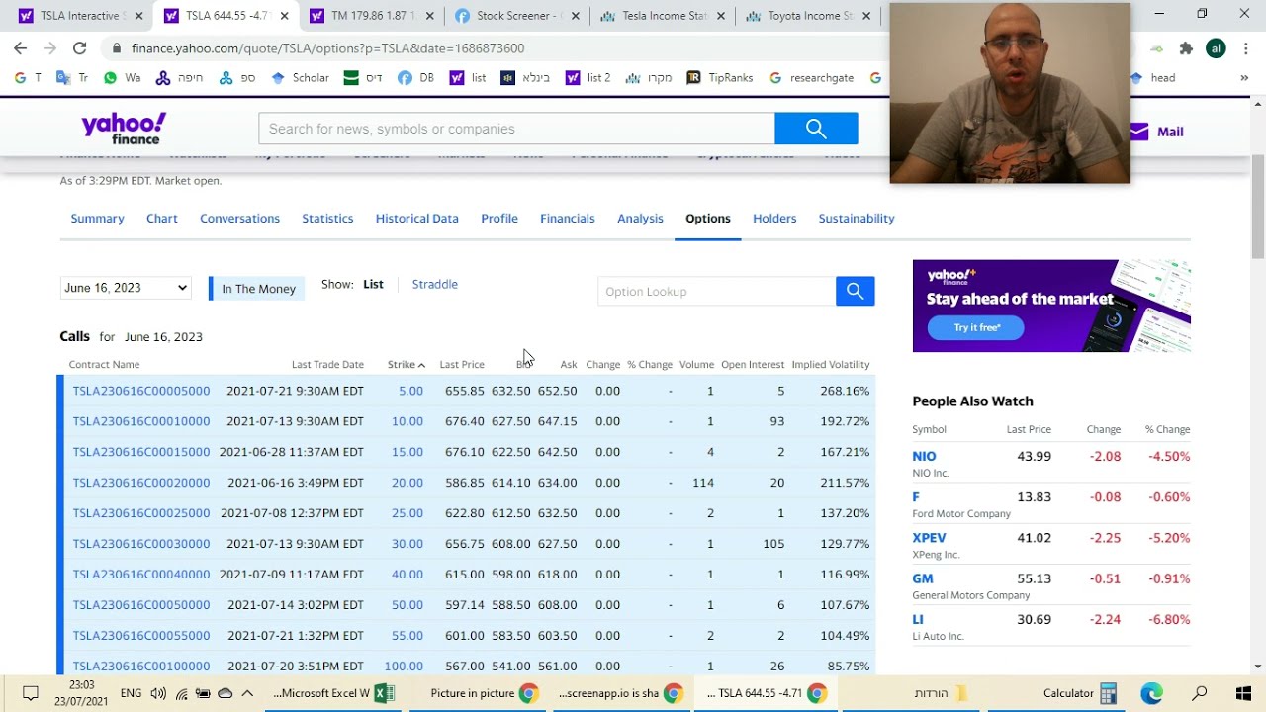The image size is (1266, 712).
Task: Open the Yahoo Mail envelope link
Action: click(1156, 132)
